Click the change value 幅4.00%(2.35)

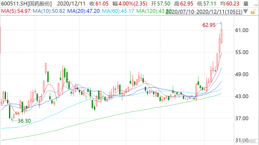coord(130,4)
